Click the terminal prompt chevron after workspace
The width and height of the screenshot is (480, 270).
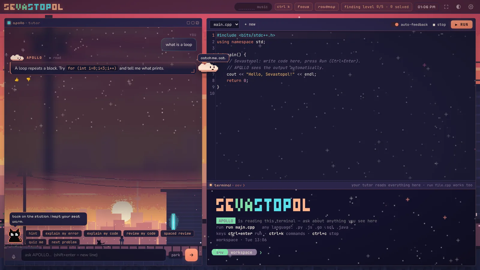261,253
